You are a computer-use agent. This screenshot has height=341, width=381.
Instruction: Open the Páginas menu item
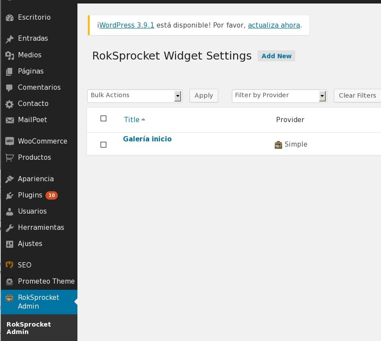coord(31,71)
